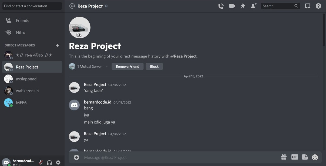Toggle headphones deafen
This screenshot has width=326, height=166.
(x=49, y=162)
